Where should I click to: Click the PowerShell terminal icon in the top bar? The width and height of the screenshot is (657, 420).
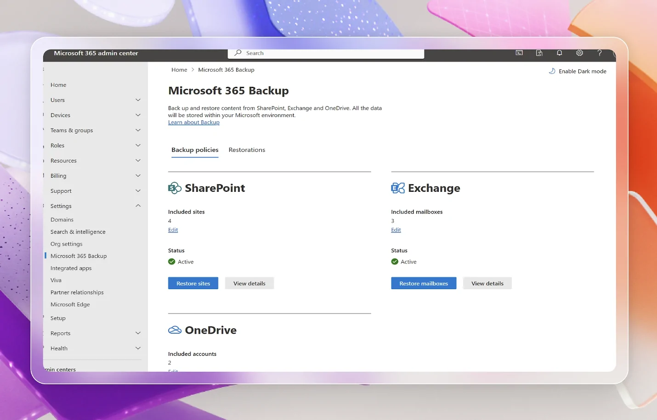coord(519,53)
